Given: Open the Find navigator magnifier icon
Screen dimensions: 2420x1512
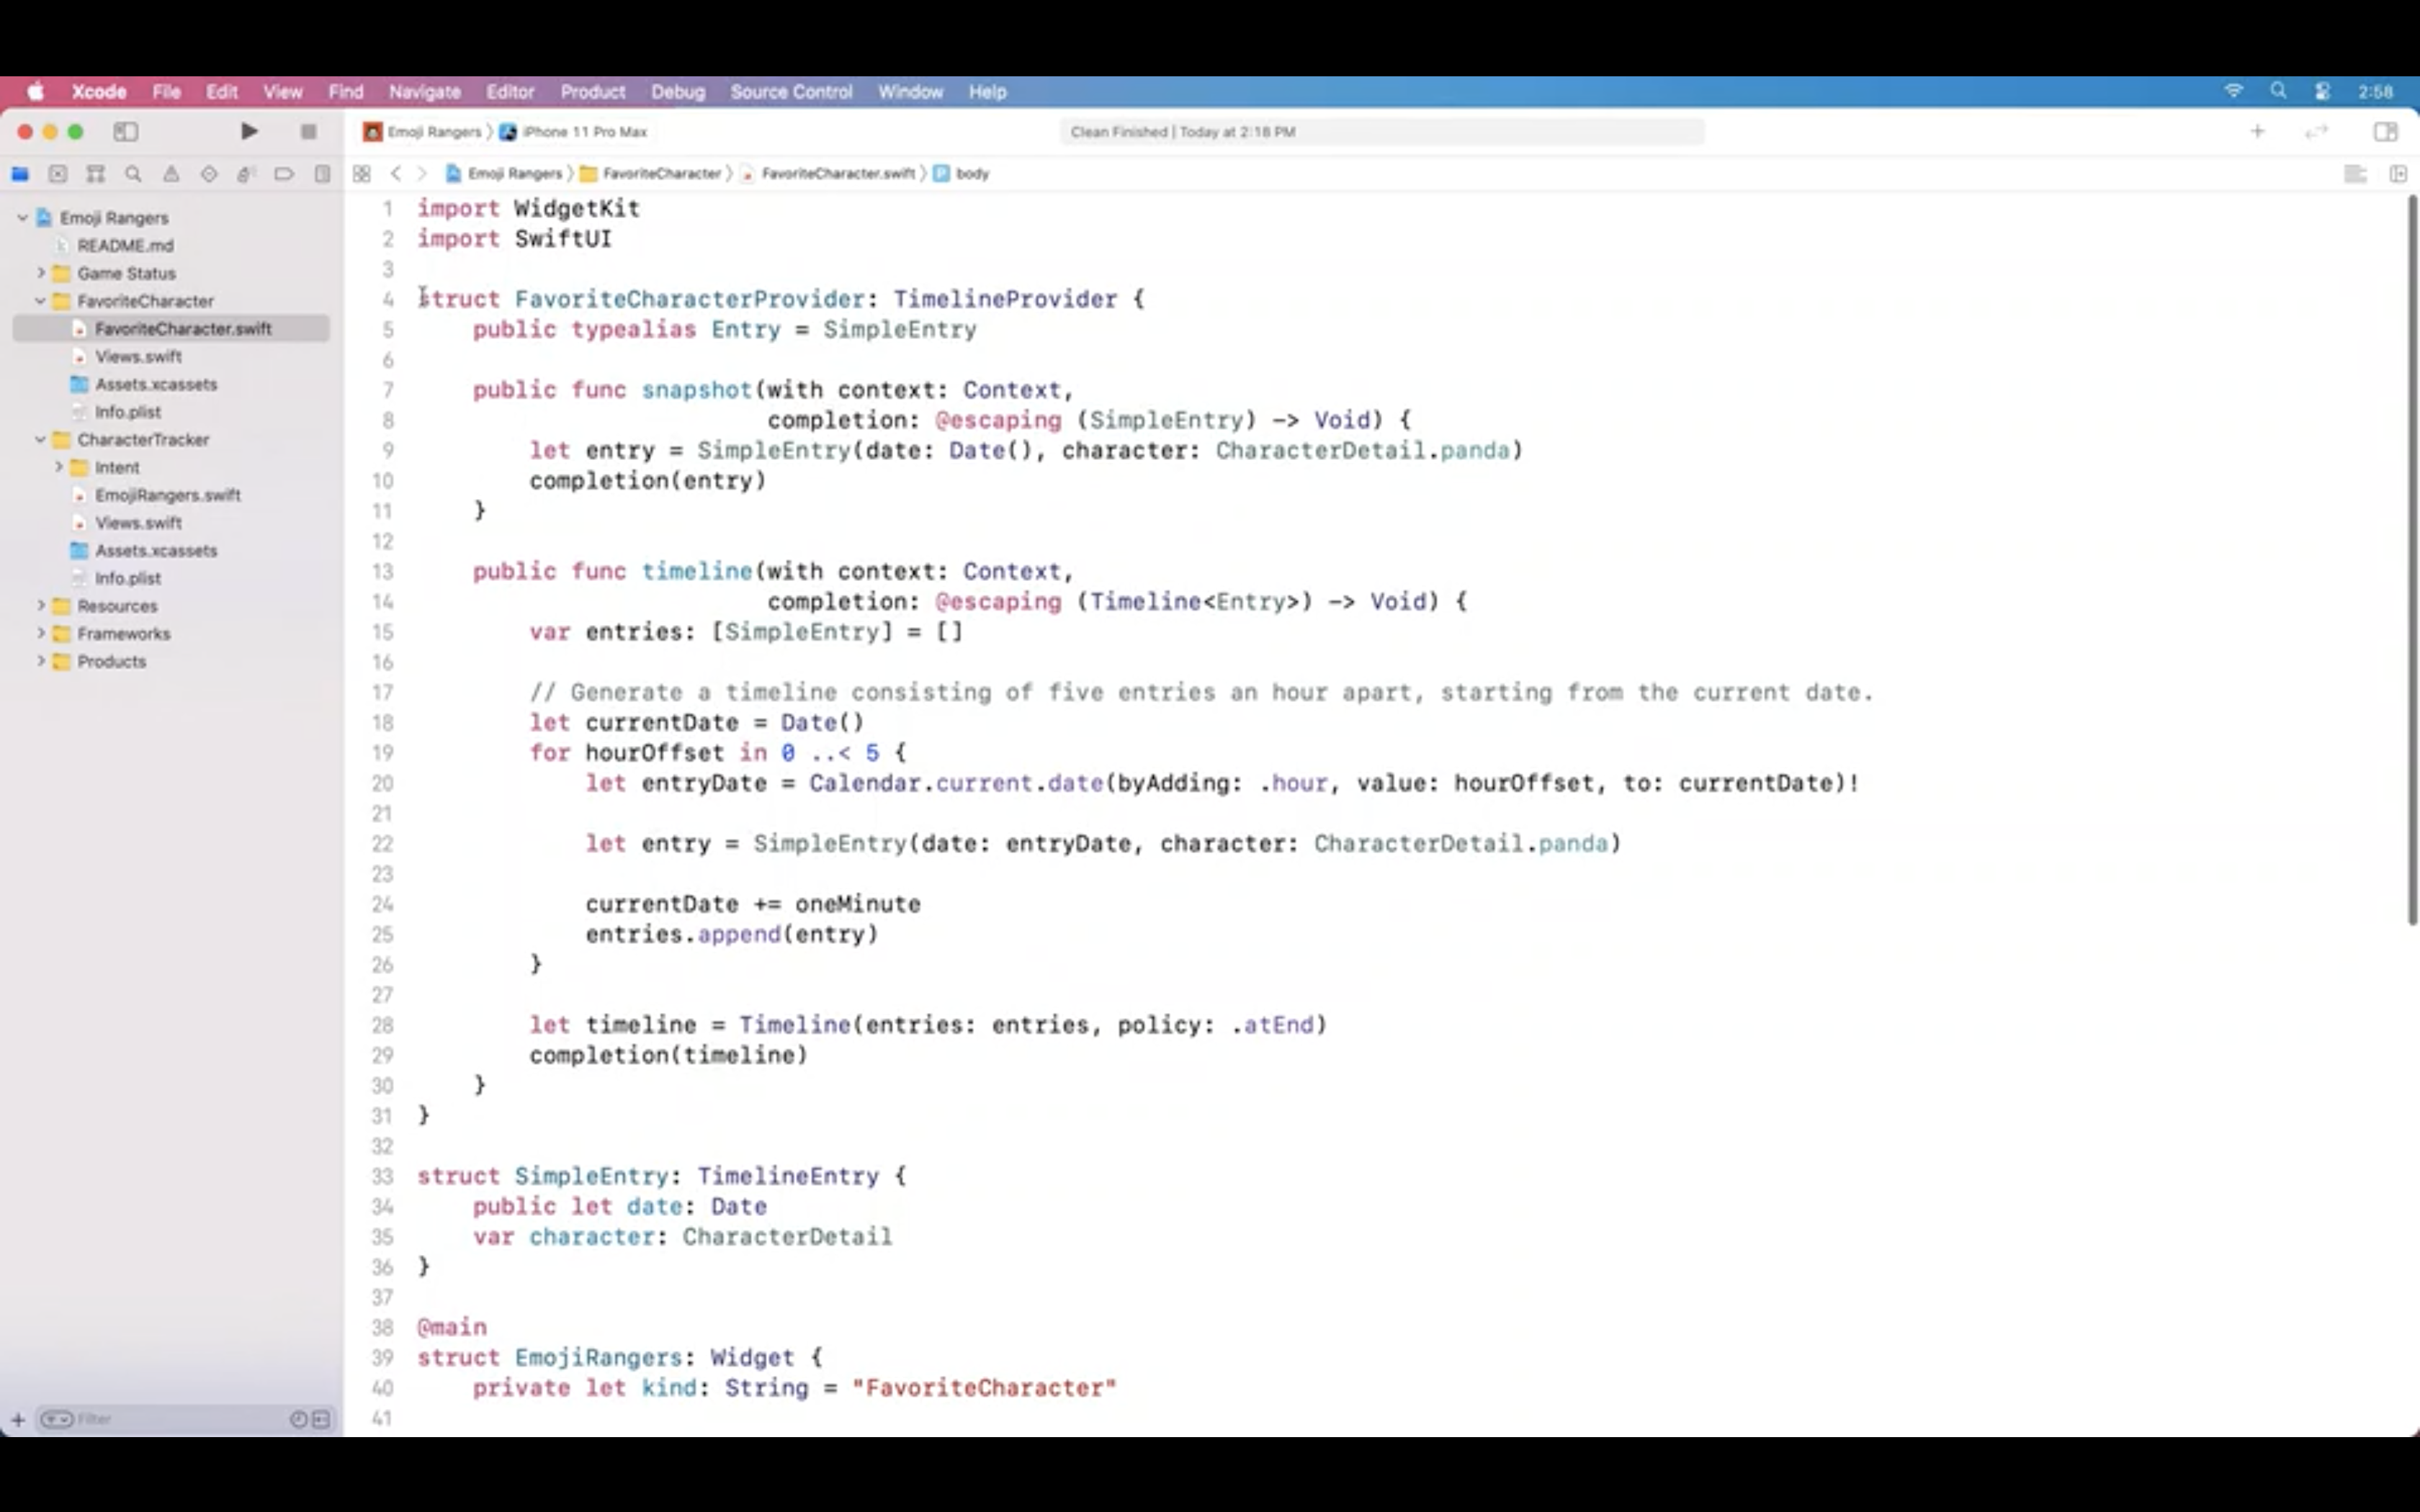Looking at the screenshot, I should coord(133,174).
